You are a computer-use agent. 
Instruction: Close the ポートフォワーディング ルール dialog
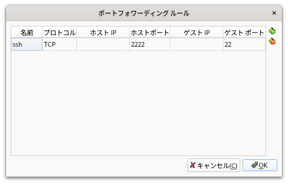(x=274, y=13)
